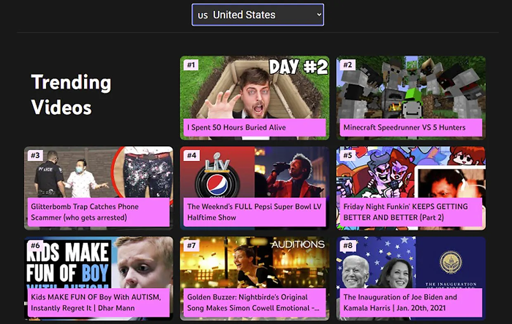512x324 pixels.
Task: Click the #5 rank badge
Action: coord(347,155)
